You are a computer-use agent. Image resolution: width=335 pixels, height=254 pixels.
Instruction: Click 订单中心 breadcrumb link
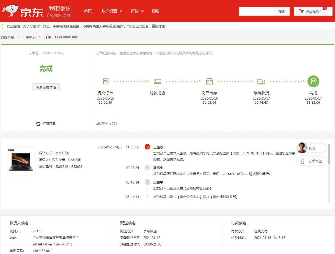[29, 37]
